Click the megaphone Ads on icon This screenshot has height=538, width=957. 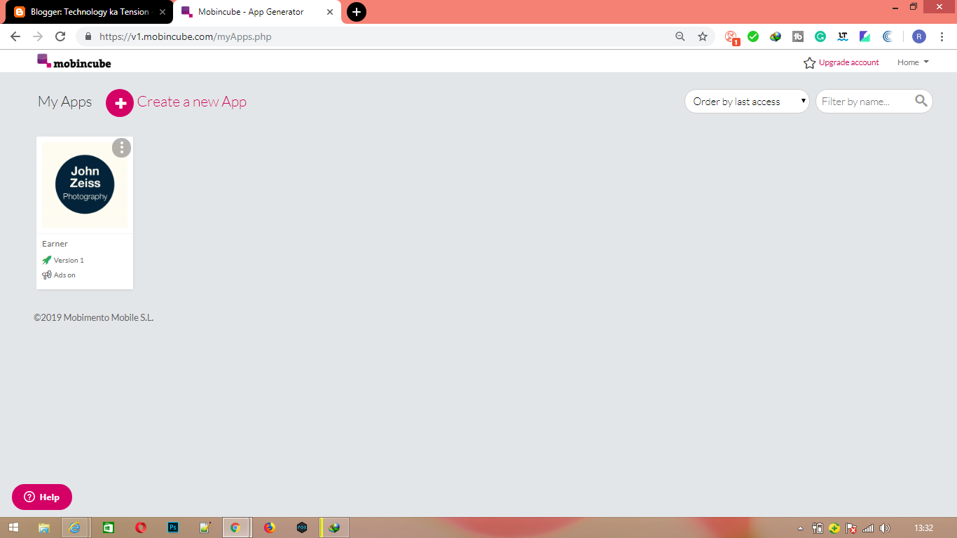click(x=47, y=275)
